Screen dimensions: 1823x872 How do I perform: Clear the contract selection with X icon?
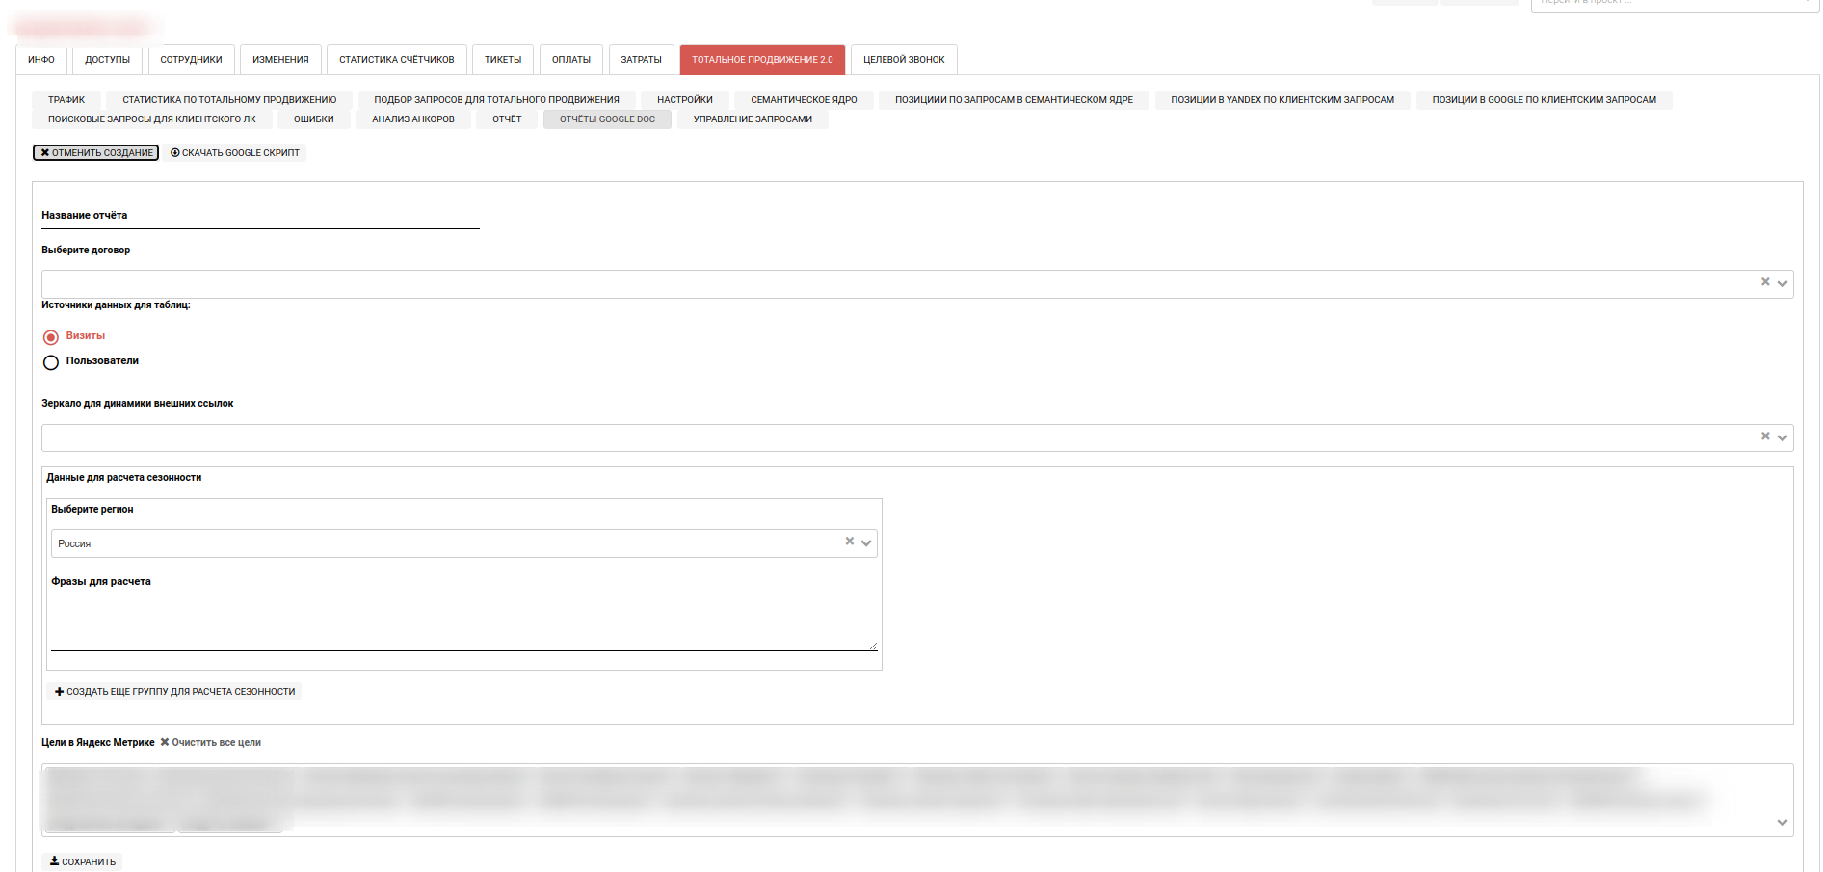1765,282
